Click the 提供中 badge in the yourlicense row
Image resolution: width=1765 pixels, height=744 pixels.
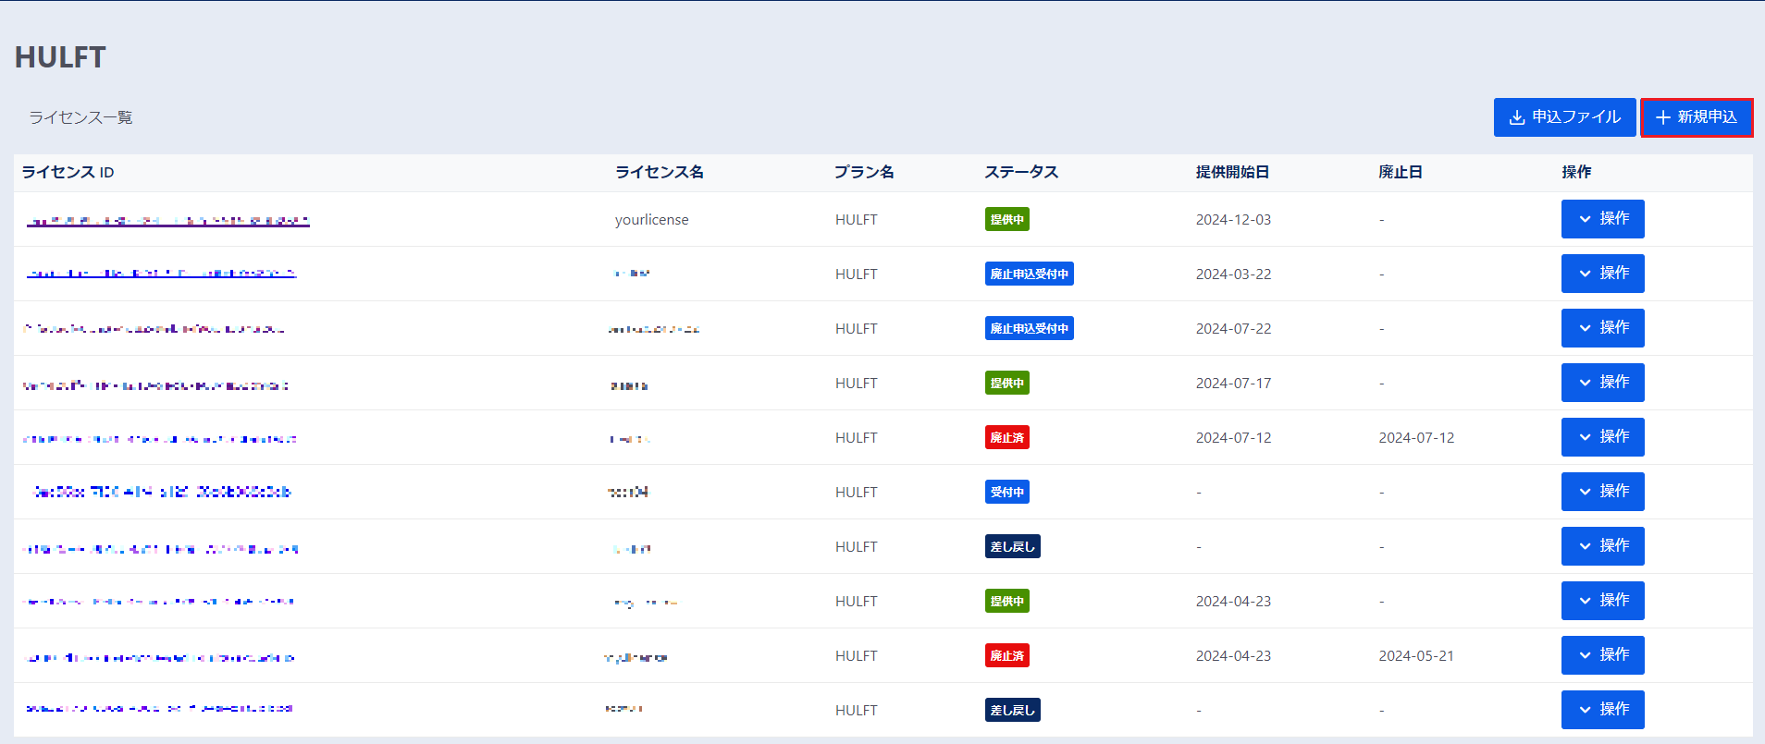[1006, 220]
